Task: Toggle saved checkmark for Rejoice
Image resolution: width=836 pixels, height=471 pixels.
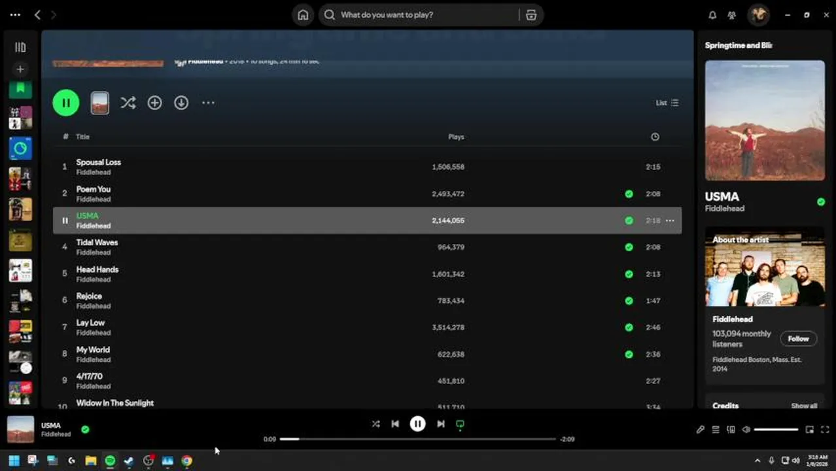Action: coord(629,301)
